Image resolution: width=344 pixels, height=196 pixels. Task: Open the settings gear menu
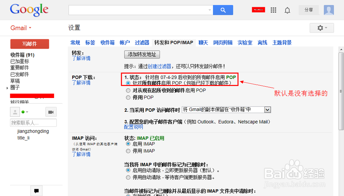(322, 28)
